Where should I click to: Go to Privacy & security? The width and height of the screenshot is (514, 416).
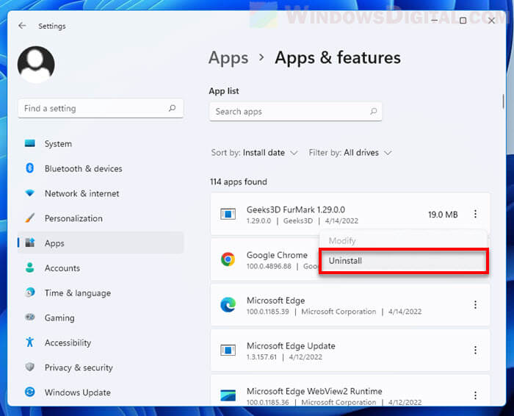coord(101,367)
